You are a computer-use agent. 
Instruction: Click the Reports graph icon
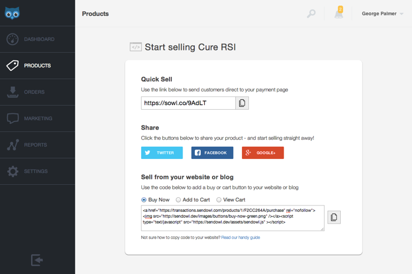[13, 145]
